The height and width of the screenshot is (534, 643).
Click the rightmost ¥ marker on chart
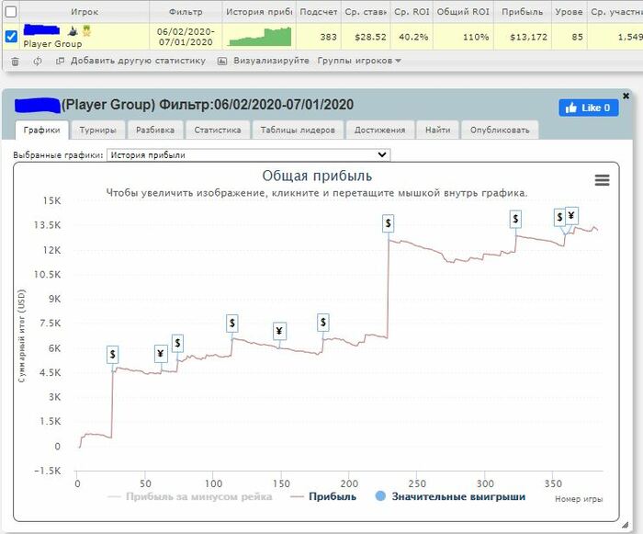(x=571, y=216)
